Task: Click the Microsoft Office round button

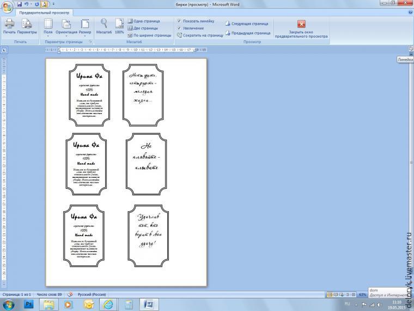Action: tap(7, 5)
